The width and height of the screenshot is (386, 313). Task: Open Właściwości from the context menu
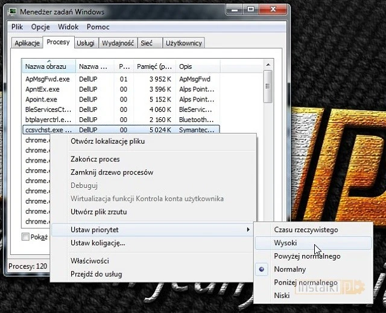pos(89,261)
